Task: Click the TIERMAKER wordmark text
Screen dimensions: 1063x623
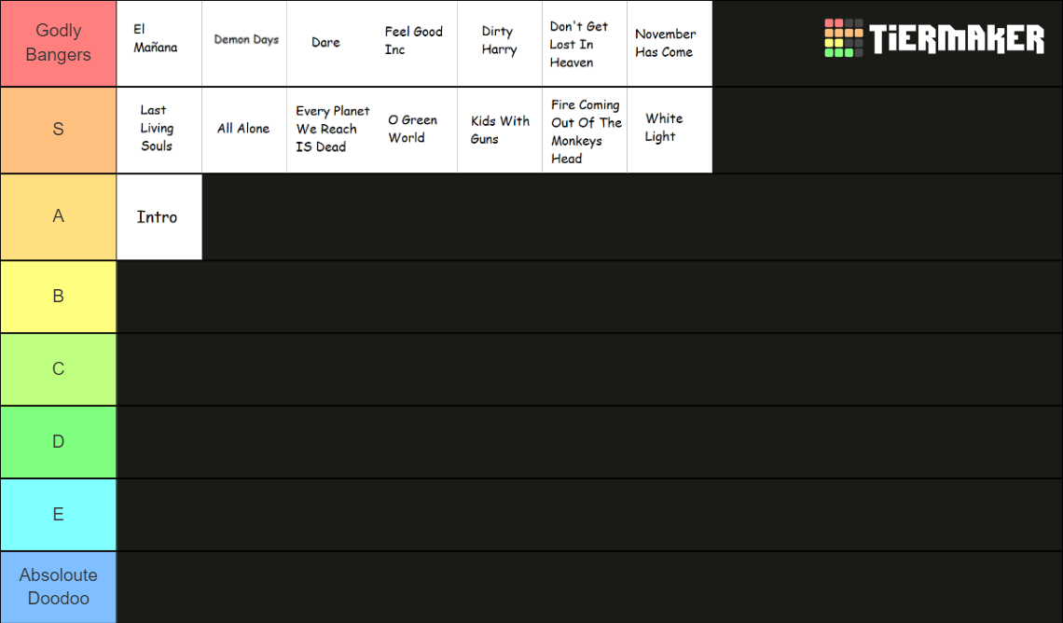Action: (x=957, y=38)
